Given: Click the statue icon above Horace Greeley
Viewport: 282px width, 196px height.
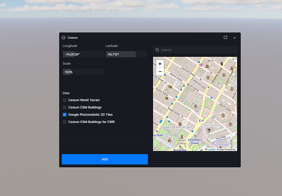Looking at the screenshot, I should pyautogui.click(x=182, y=137).
